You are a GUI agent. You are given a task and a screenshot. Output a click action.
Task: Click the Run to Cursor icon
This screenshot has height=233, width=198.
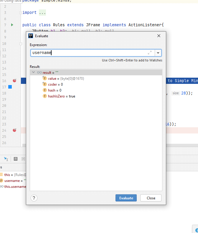(x=6, y=159)
